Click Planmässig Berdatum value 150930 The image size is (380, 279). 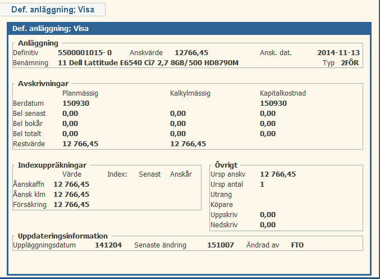pyautogui.click(x=76, y=103)
